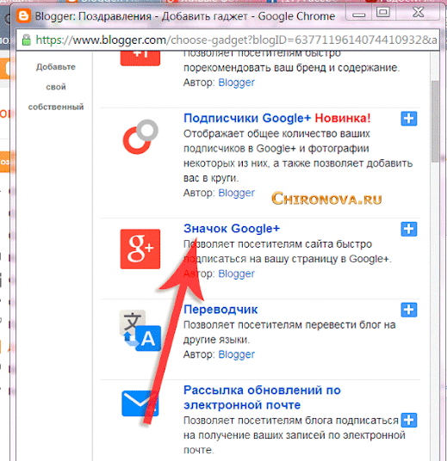
Task: Open Blogger author link under Значок Google+
Action: (237, 274)
